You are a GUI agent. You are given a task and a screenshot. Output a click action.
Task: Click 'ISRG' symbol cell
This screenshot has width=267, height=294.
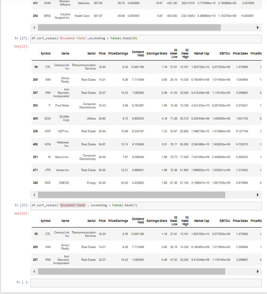pos(47,16)
